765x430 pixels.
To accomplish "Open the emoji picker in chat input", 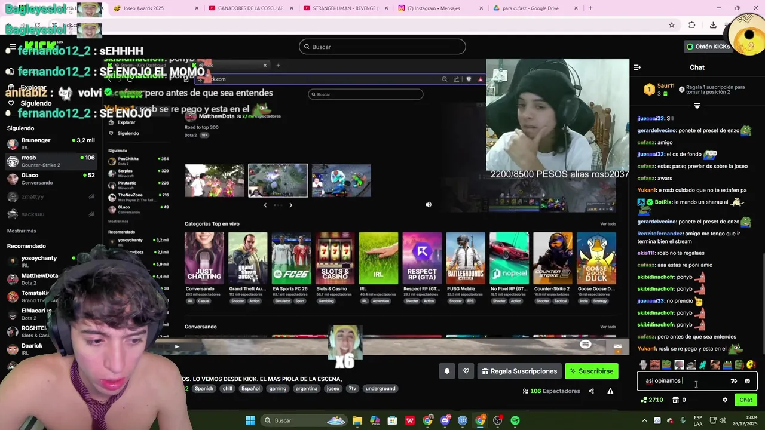I will pyautogui.click(x=747, y=381).
